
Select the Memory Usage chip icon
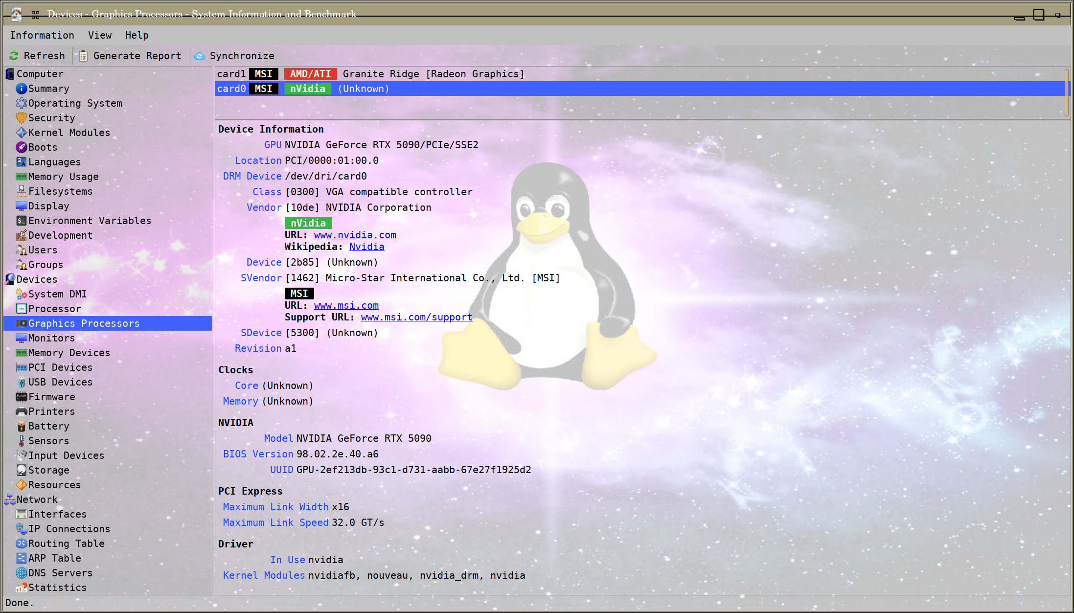coord(22,177)
